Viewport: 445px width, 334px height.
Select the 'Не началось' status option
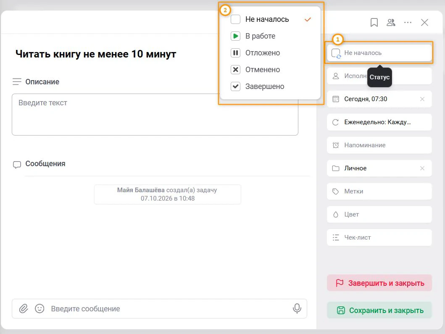(x=270, y=19)
